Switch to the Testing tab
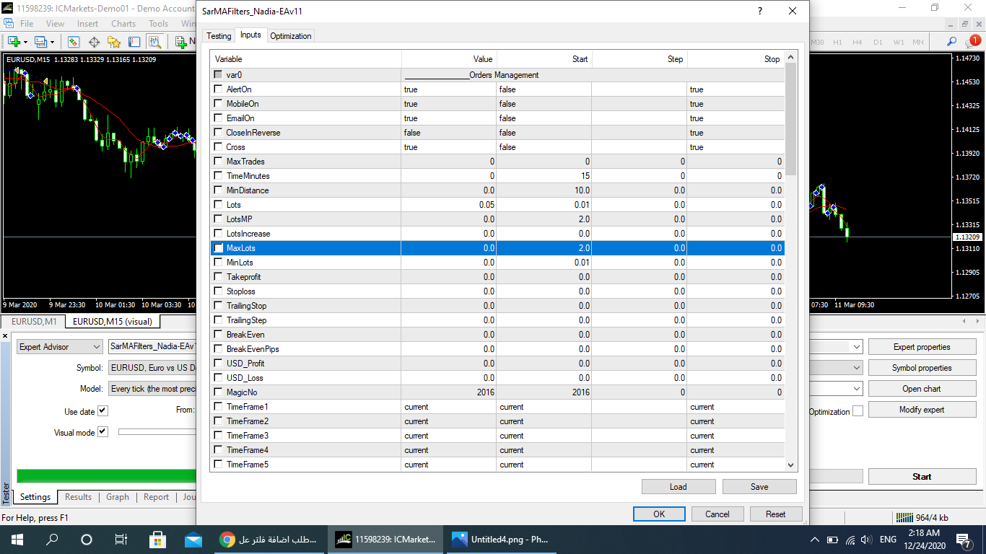The width and height of the screenshot is (986, 554). click(x=219, y=36)
